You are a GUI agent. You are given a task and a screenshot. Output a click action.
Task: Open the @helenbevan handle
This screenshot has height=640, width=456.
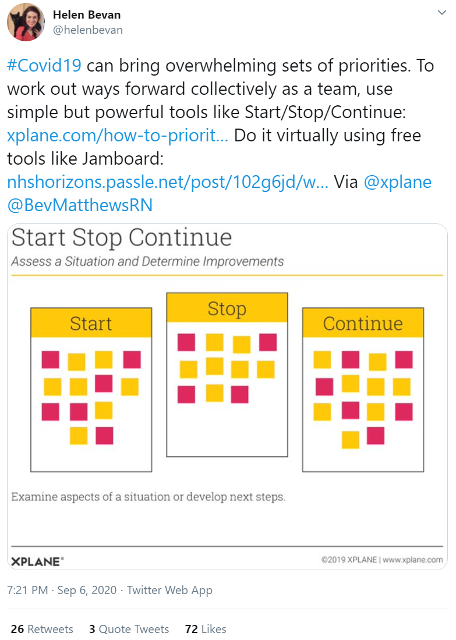click(88, 30)
